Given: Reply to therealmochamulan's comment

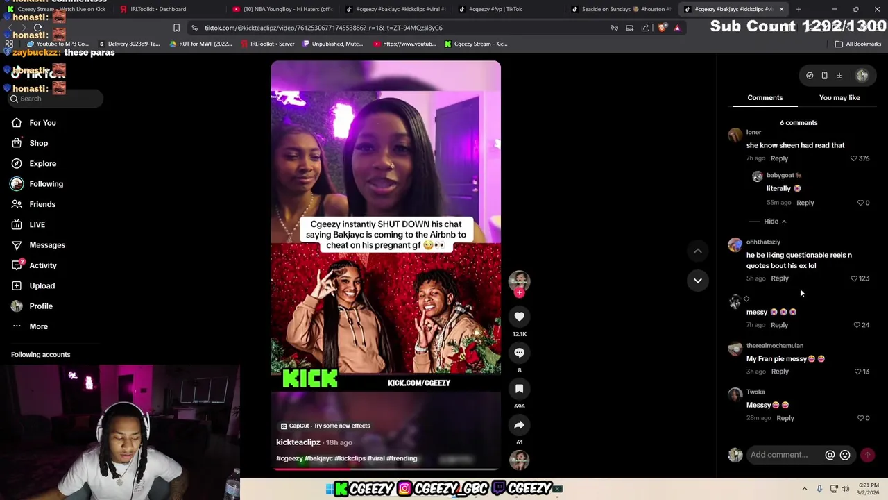Looking at the screenshot, I should point(780,372).
